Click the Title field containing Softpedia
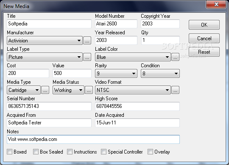The width and height of the screenshot is (229, 165). [x=49, y=24]
